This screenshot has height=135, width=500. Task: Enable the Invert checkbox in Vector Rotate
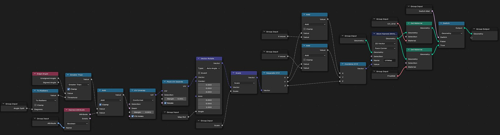pyautogui.click(x=199, y=73)
